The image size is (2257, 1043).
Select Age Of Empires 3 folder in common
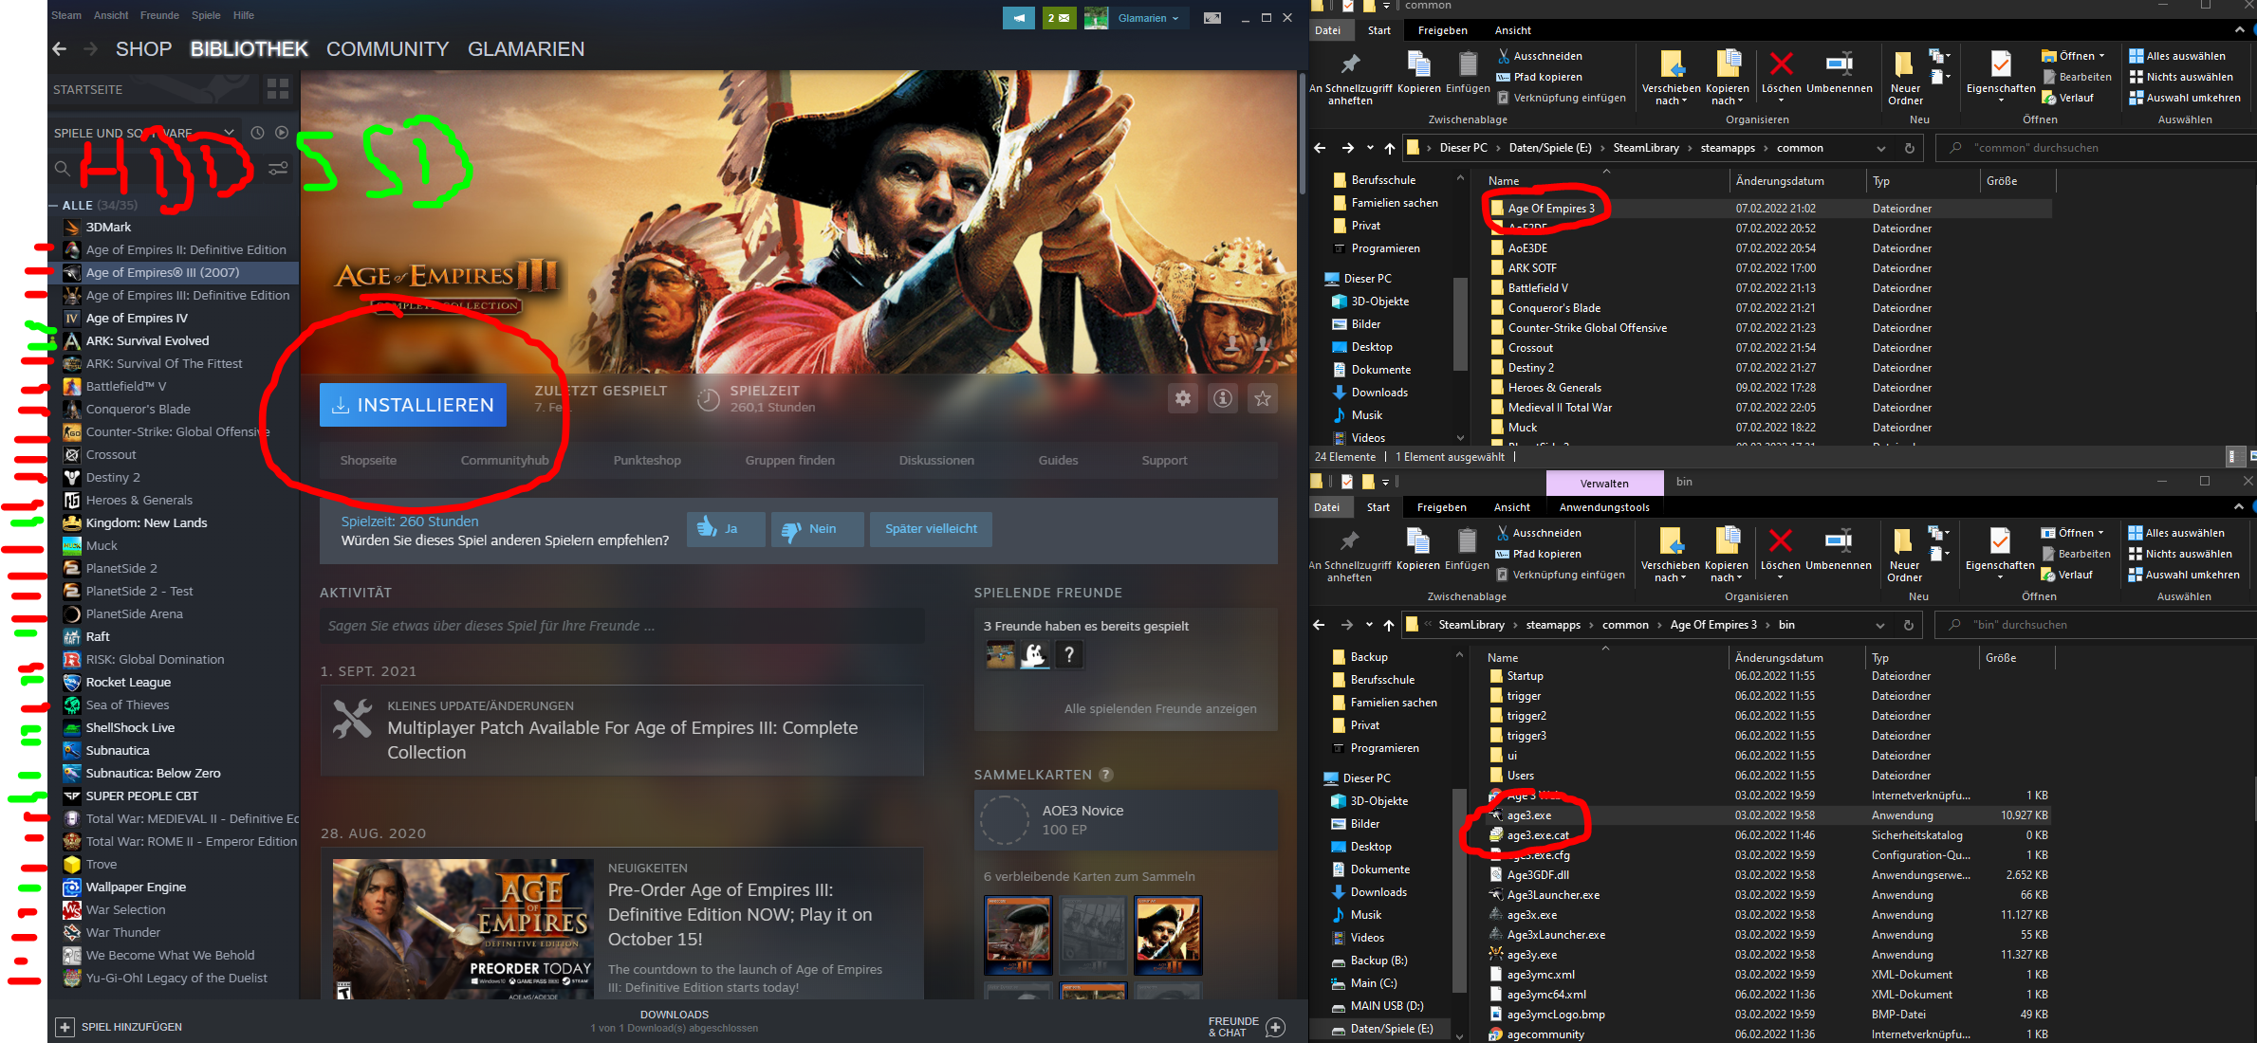(x=1550, y=209)
